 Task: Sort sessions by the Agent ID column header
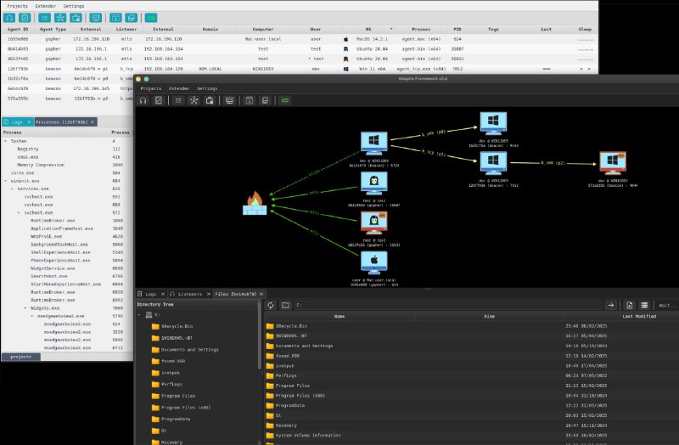point(18,29)
